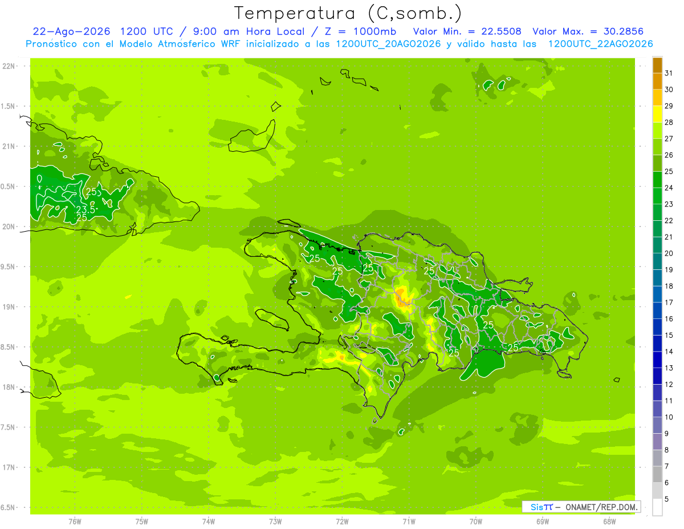Click the 31 label on the color scale

669,73
